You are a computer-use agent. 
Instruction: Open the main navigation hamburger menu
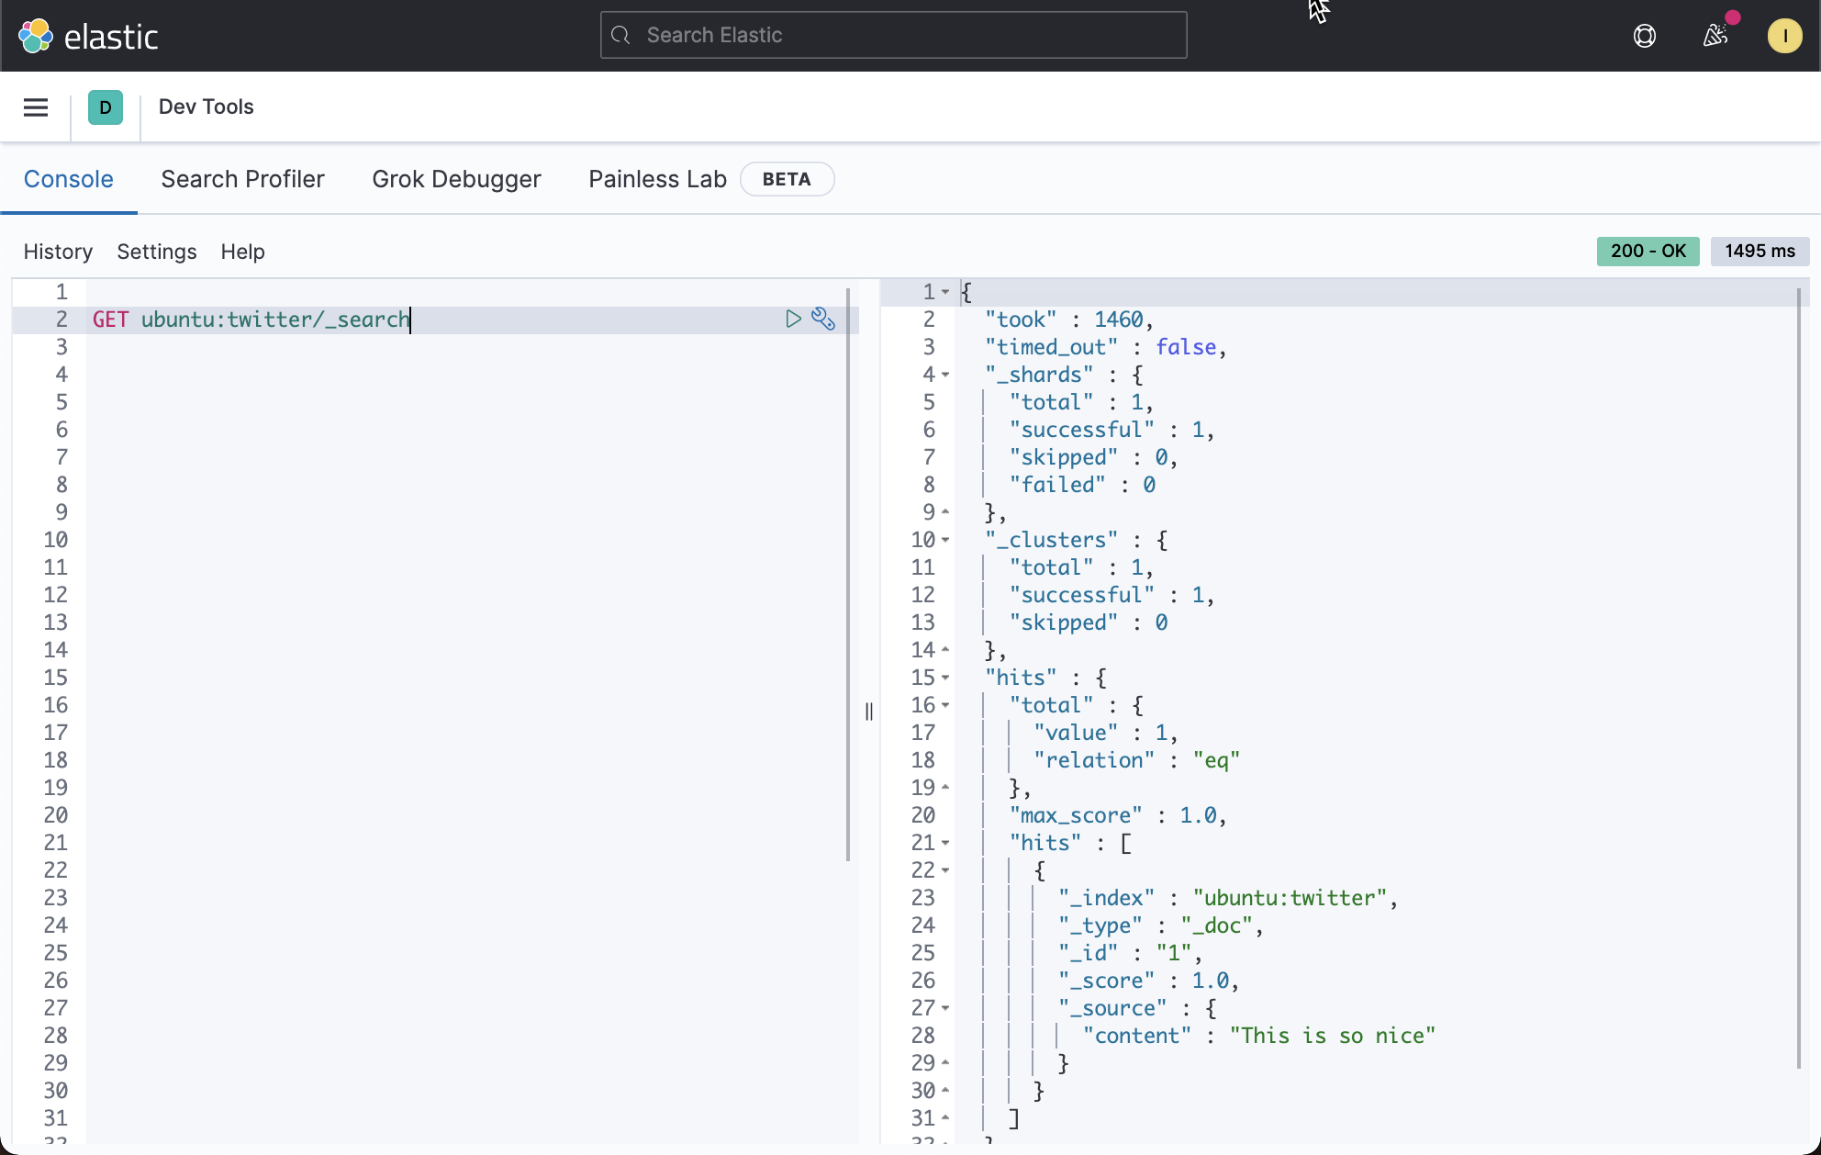point(35,107)
